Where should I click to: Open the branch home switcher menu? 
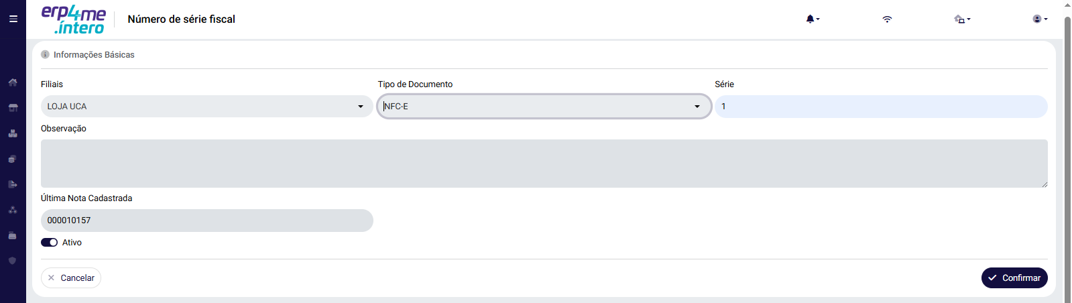pyautogui.click(x=962, y=19)
